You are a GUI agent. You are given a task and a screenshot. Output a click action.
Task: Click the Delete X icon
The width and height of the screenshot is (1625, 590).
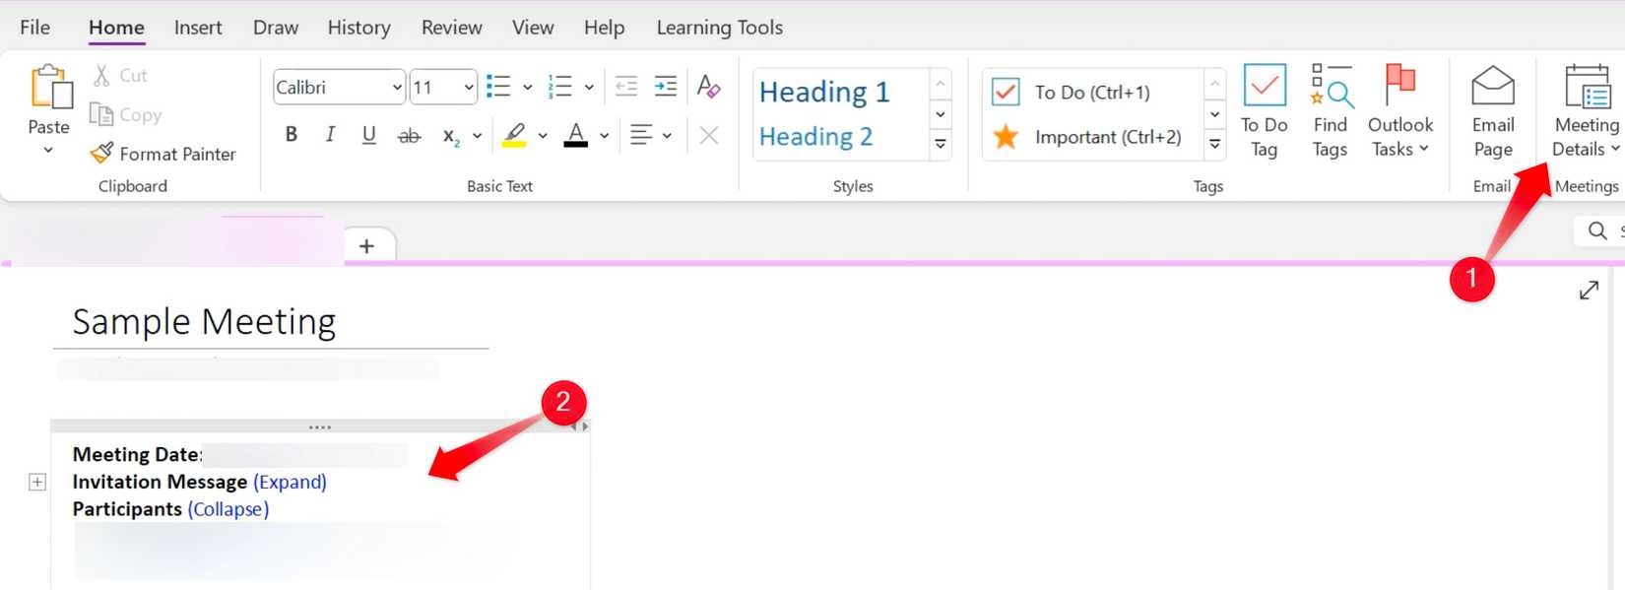click(709, 135)
